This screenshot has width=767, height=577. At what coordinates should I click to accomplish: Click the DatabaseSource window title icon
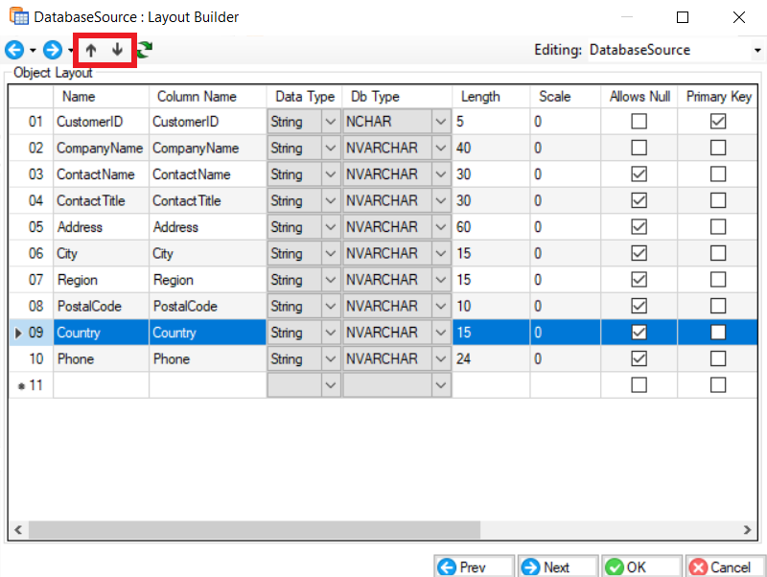(x=16, y=17)
